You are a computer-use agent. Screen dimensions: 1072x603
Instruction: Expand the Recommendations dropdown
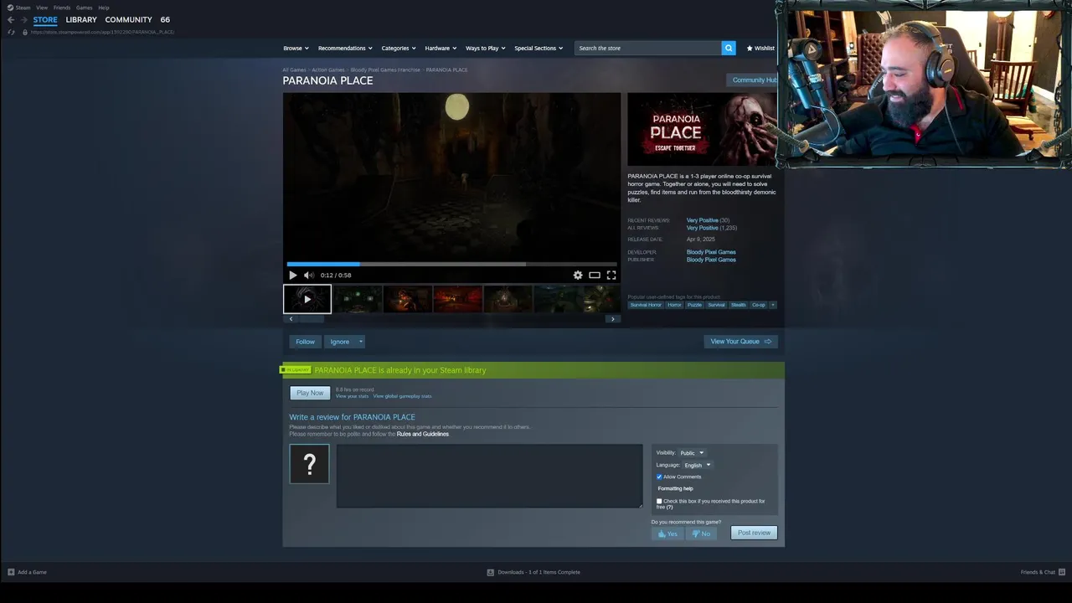point(345,48)
